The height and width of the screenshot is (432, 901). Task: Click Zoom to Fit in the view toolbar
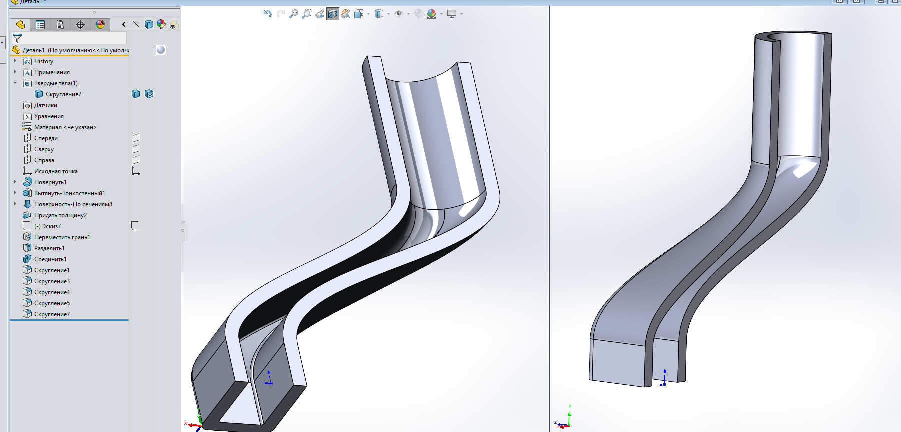point(294,14)
